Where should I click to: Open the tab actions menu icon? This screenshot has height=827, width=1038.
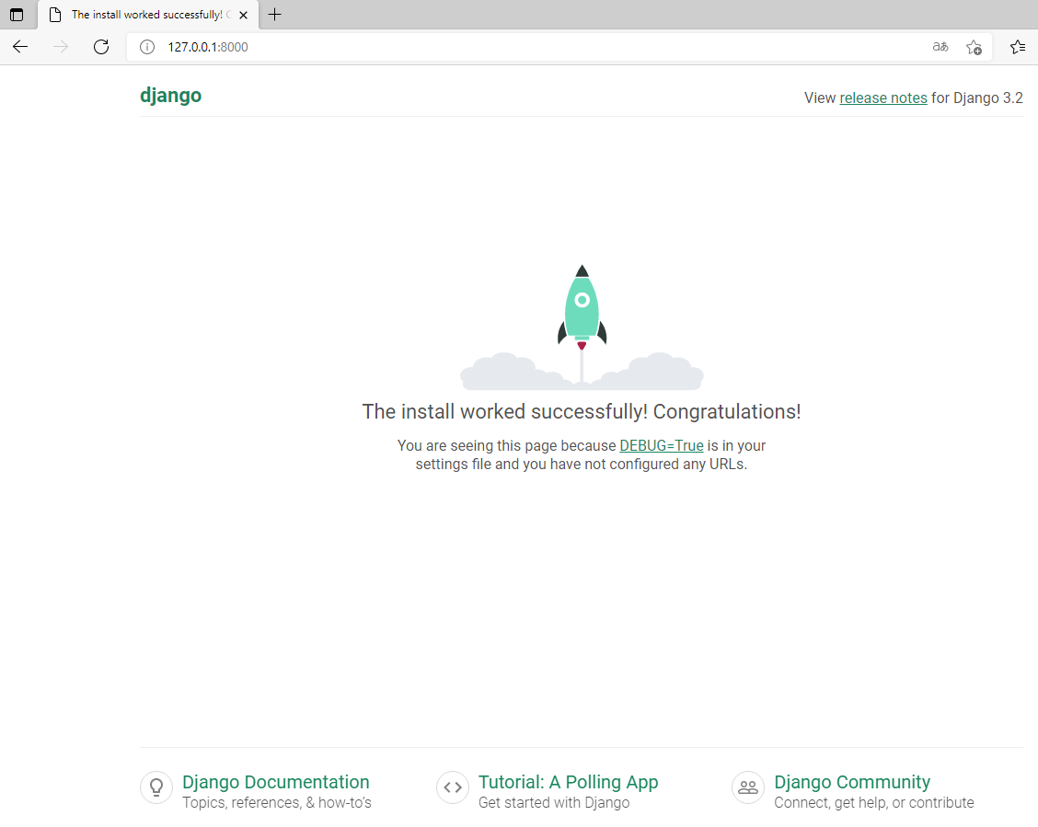point(17,15)
